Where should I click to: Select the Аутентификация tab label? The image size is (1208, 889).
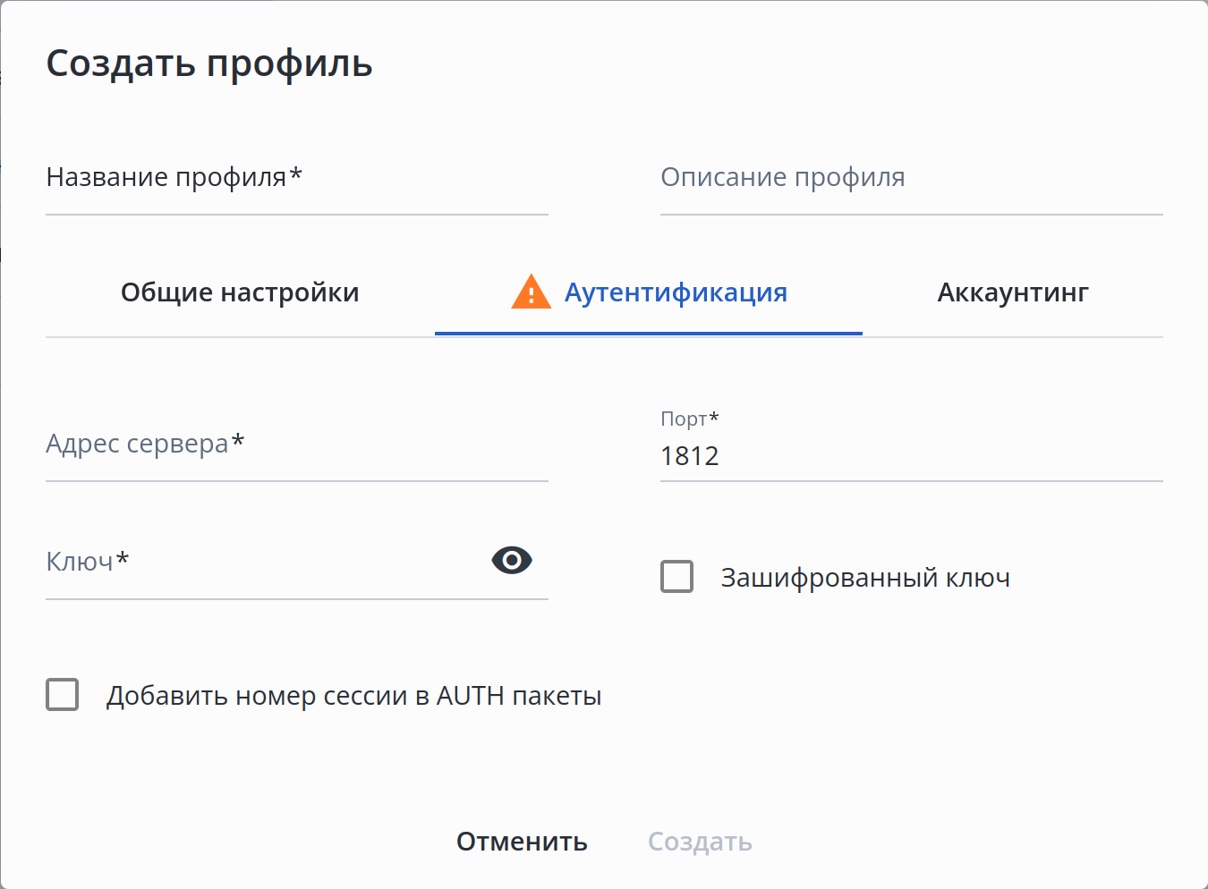click(x=676, y=292)
